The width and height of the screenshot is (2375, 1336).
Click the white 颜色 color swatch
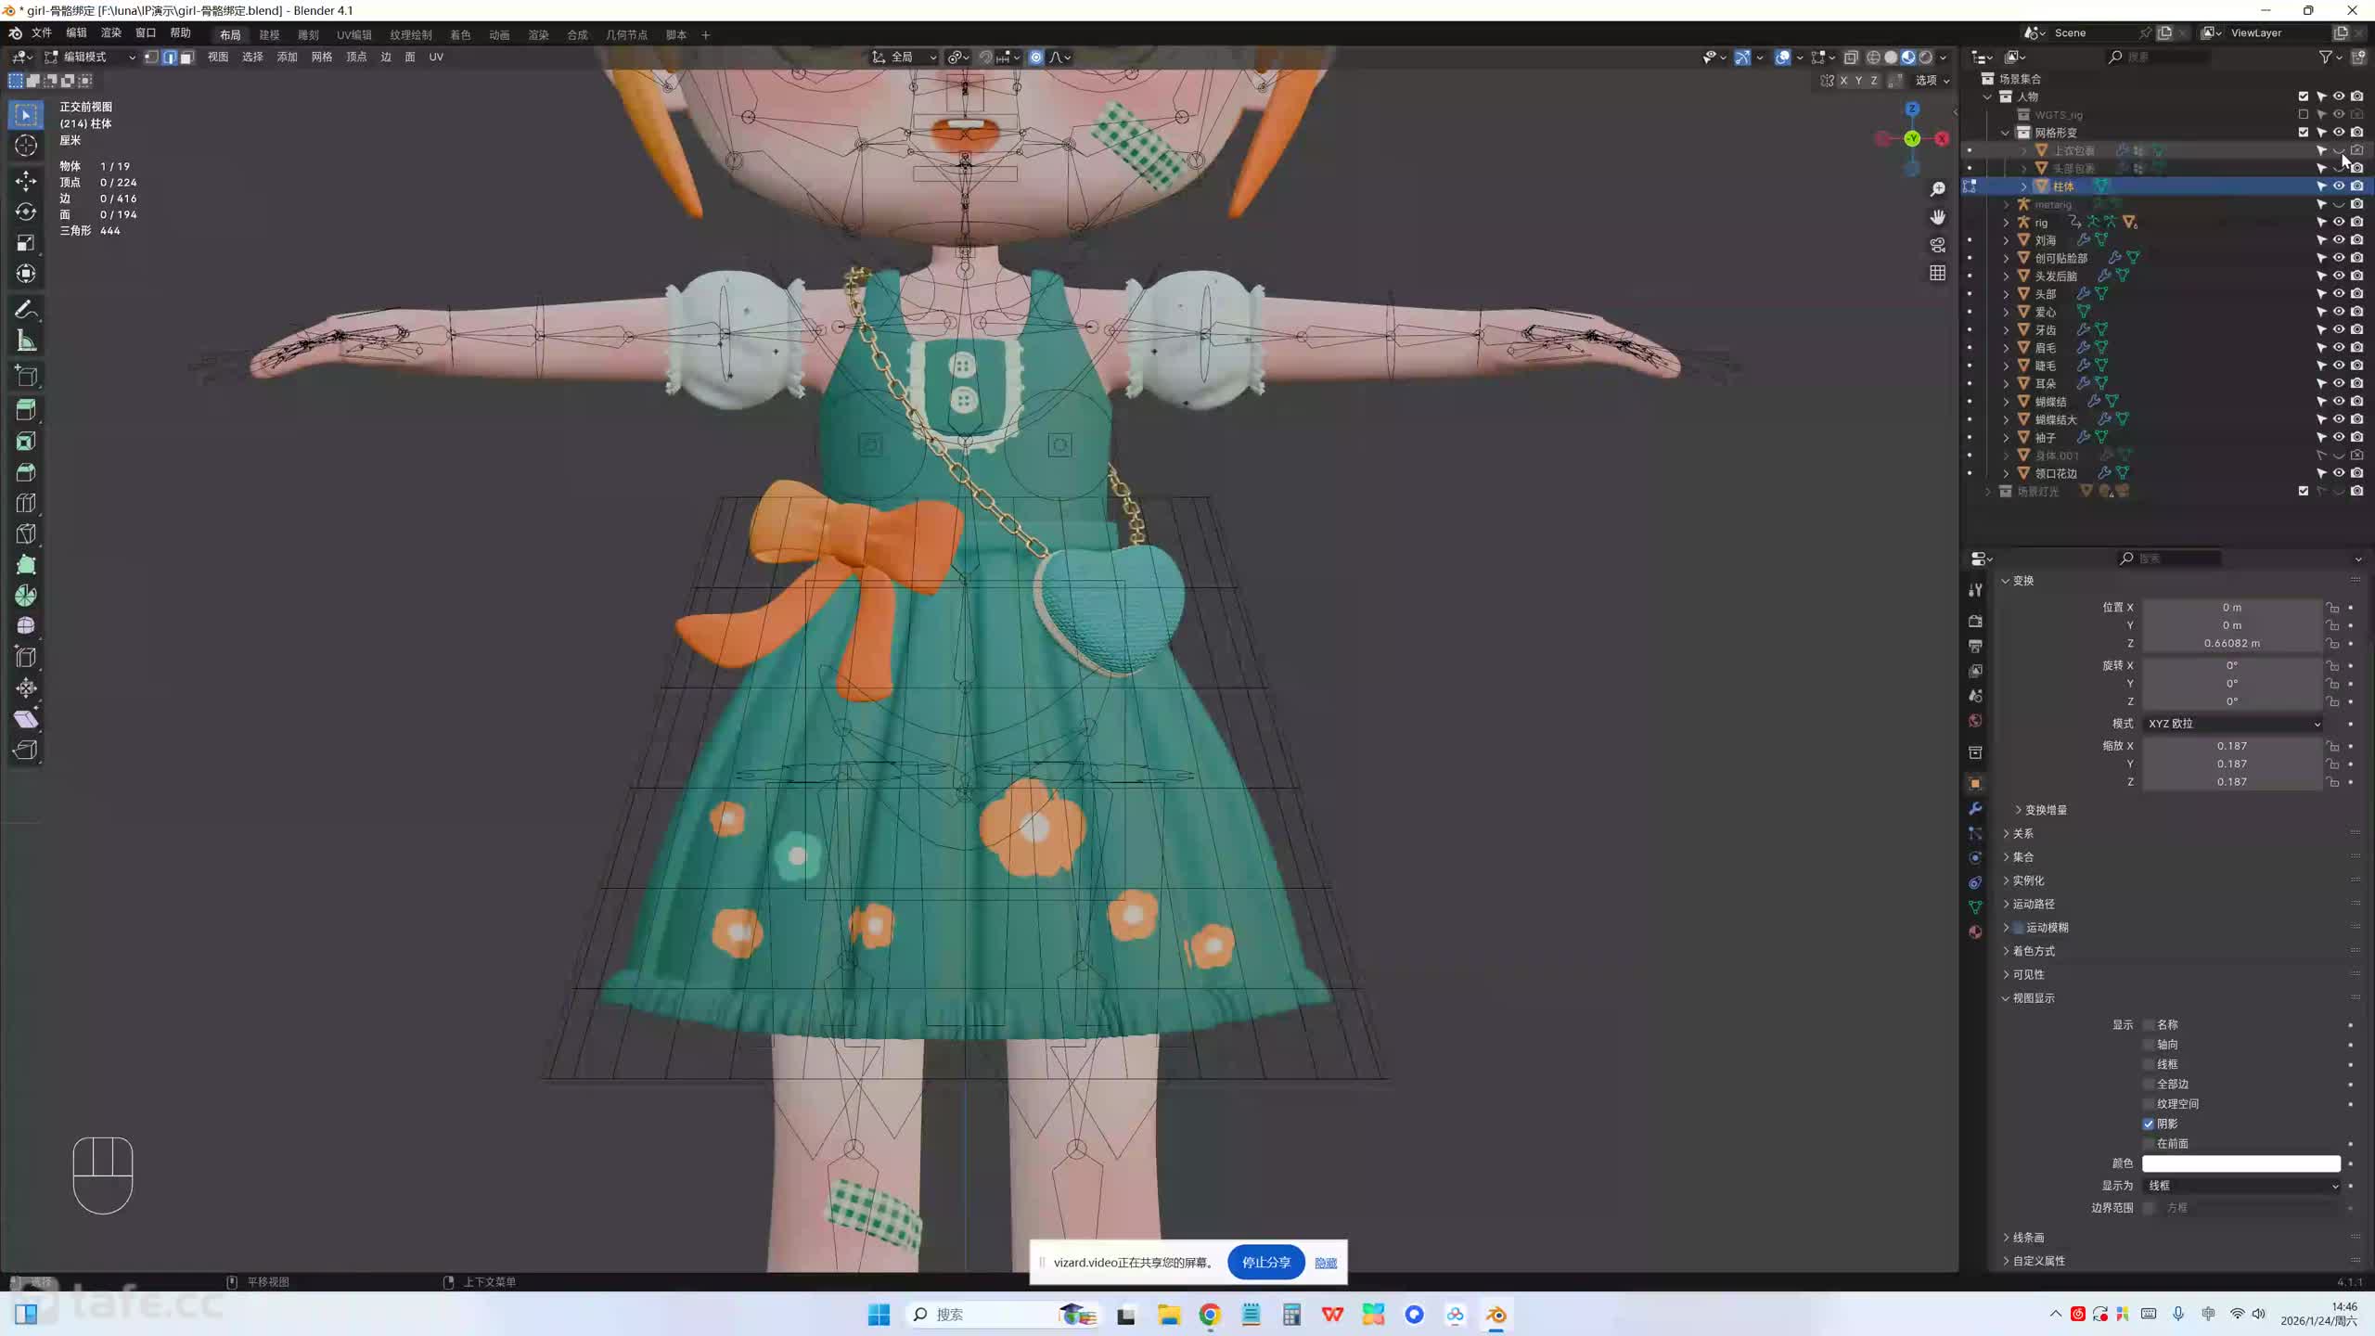[x=2241, y=1163]
